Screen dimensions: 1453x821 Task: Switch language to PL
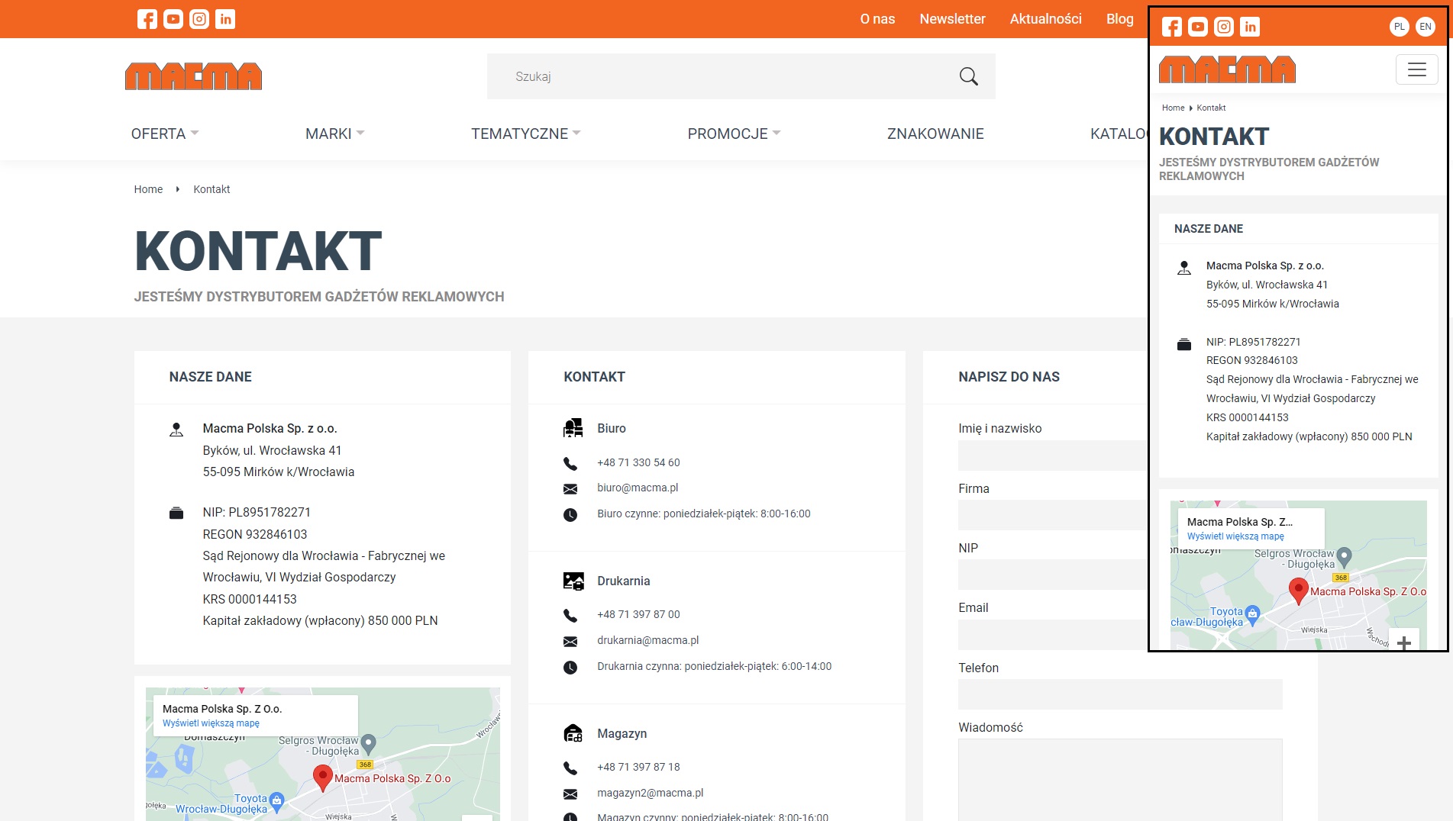click(1399, 27)
